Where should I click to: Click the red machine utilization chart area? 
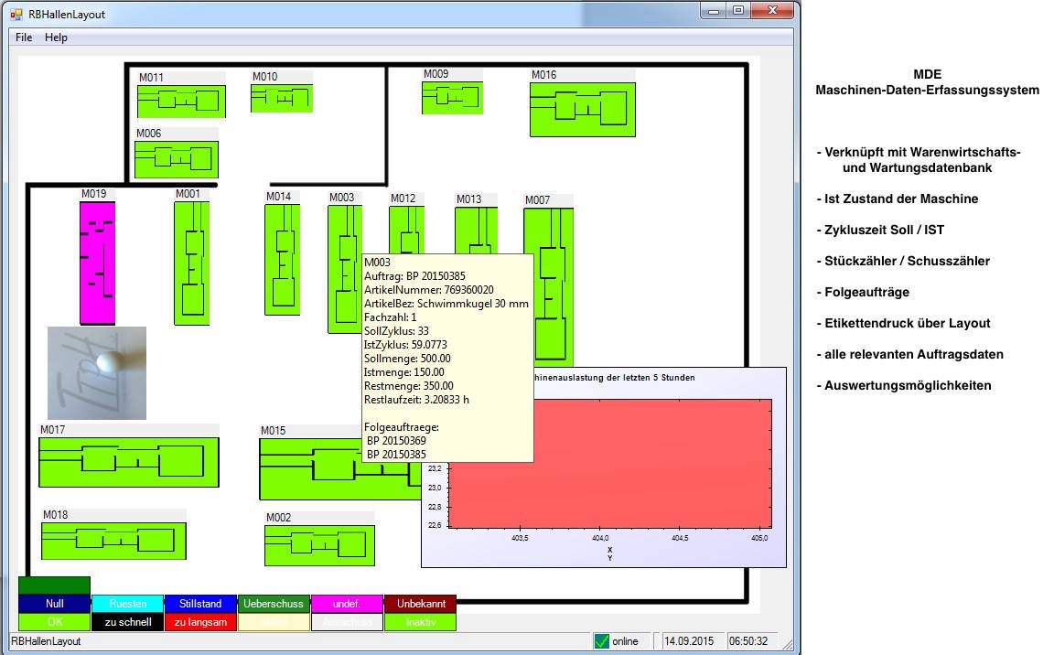pos(609,464)
